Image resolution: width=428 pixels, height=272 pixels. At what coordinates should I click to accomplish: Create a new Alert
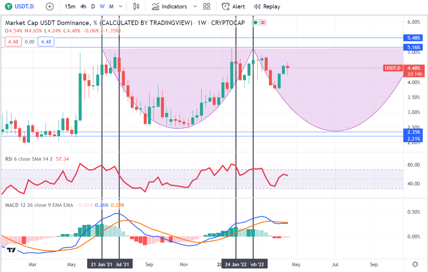tap(233, 6)
